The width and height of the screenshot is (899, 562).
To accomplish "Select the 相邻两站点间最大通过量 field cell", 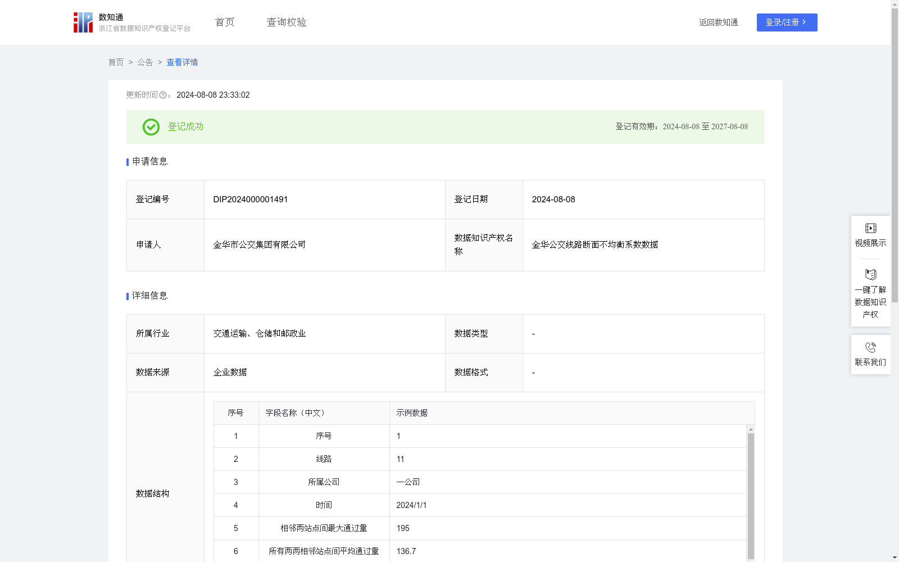I will [324, 528].
